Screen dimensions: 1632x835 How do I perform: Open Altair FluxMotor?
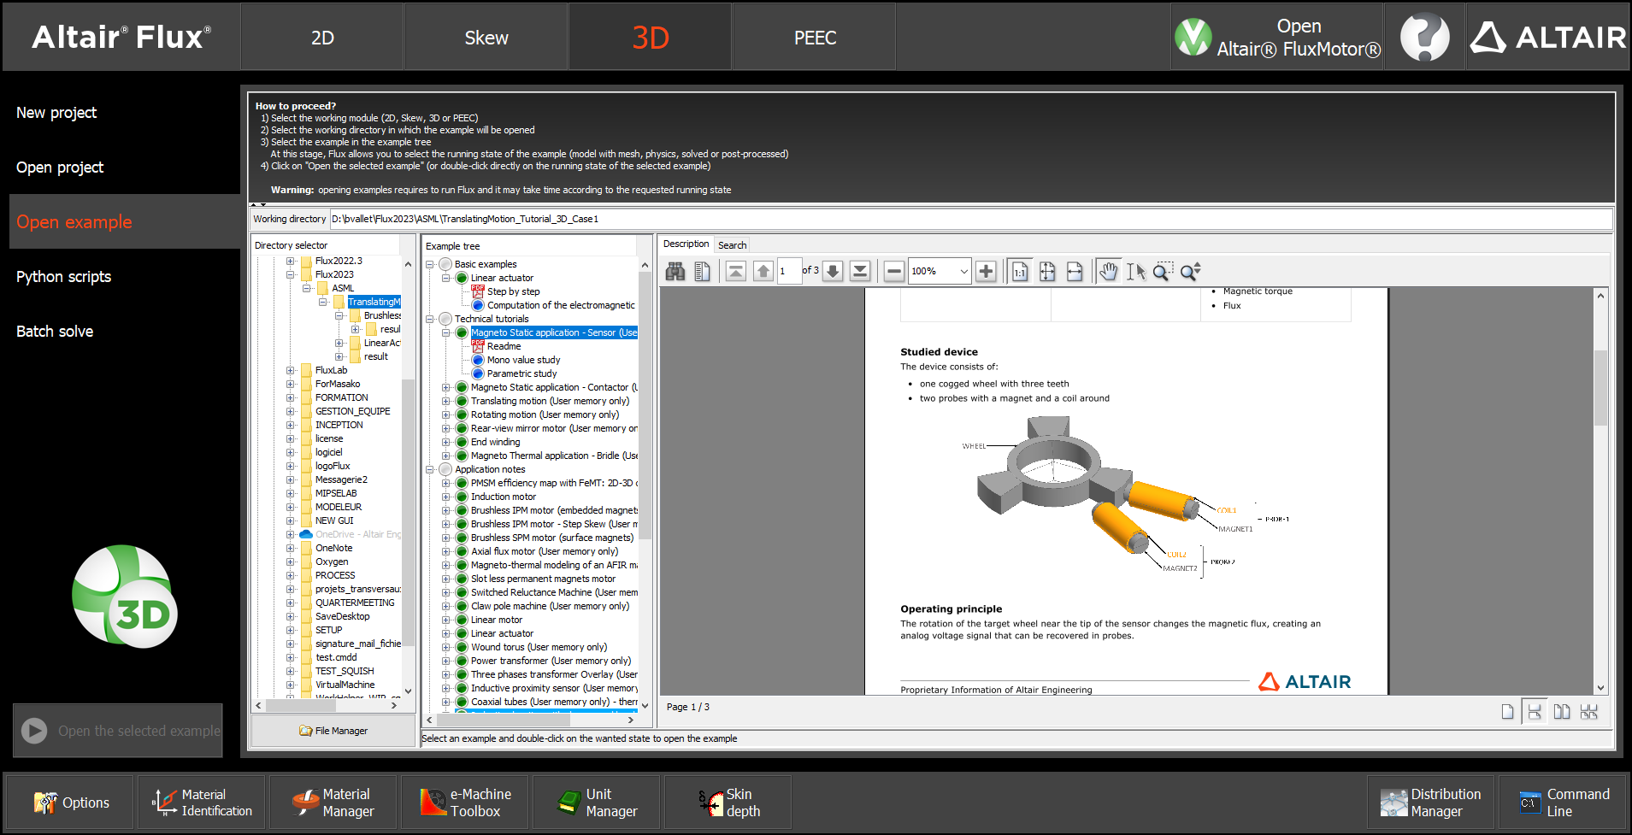(x=1278, y=37)
